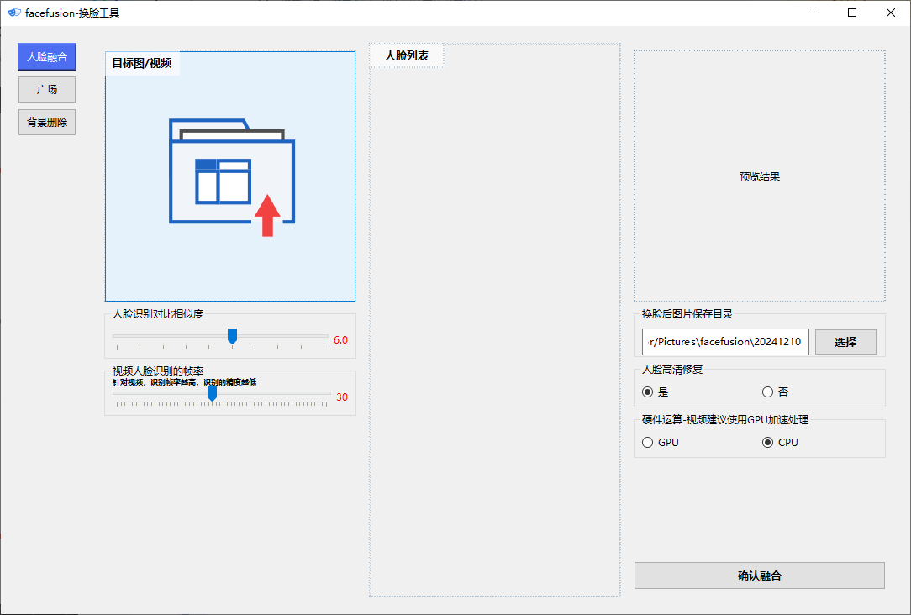The image size is (911, 615).
Task: Click the 预览结果 preview area
Action: [760, 176]
